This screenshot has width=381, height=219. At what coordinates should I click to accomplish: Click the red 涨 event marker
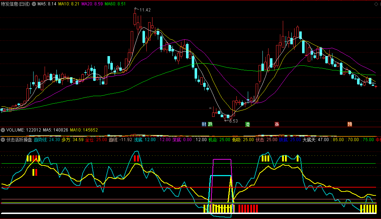277,124
